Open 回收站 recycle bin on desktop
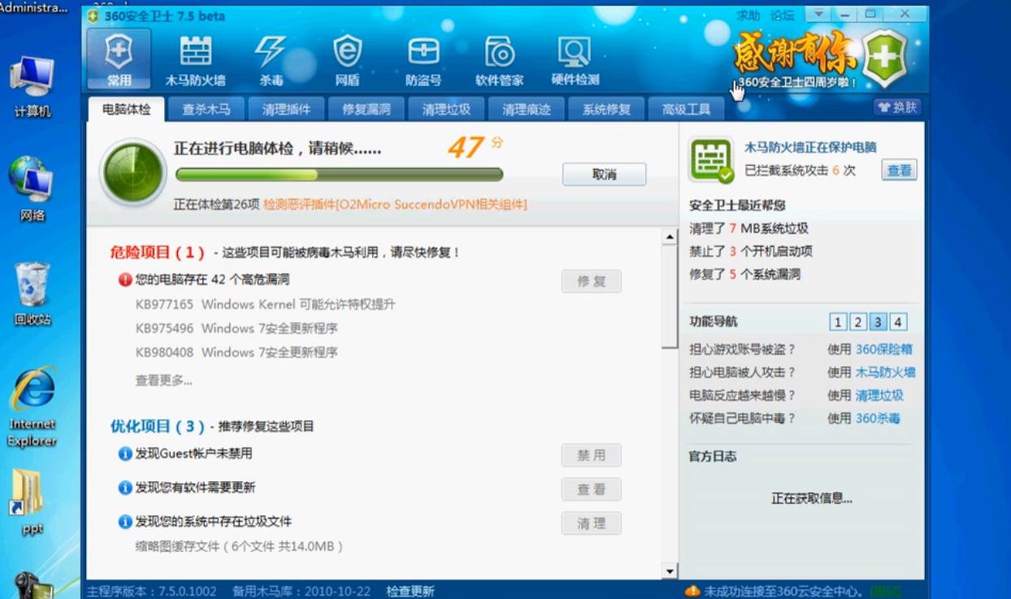 click(33, 293)
